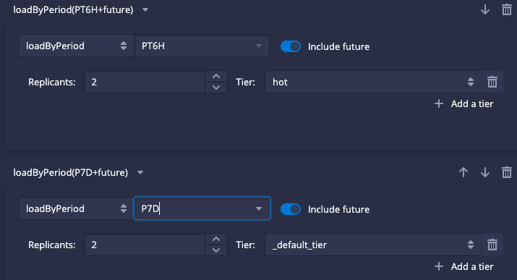This screenshot has height=280, width=517.
Task: Delete the loadByPeriod(PT6H+future) rule
Action: 506,9
